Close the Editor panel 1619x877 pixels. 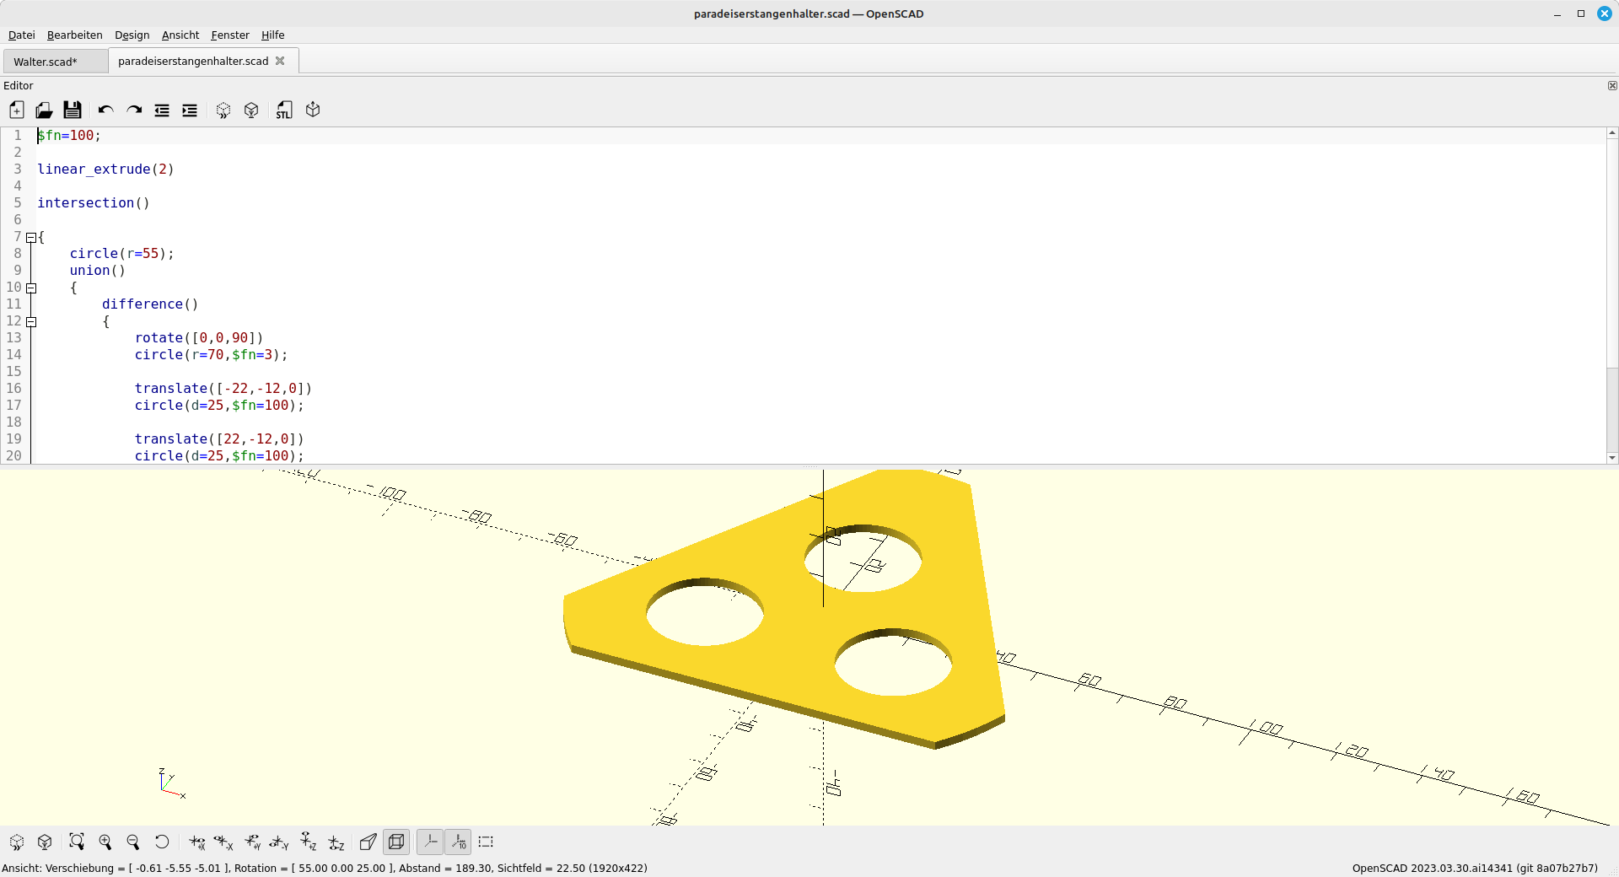[x=1612, y=86]
